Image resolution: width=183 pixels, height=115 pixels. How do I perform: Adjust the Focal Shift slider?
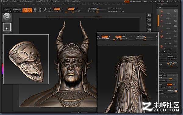click(97, 9)
